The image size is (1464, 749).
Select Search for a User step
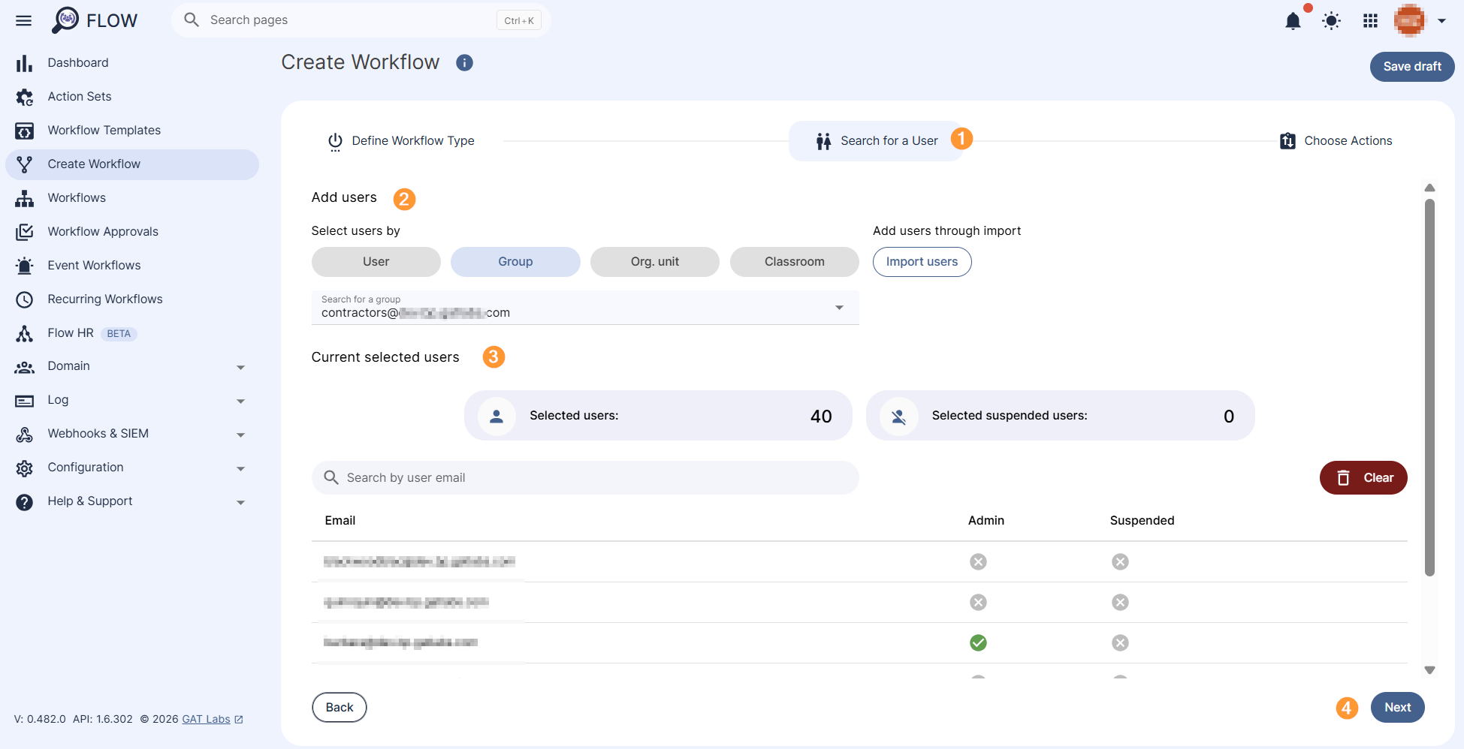point(877,141)
